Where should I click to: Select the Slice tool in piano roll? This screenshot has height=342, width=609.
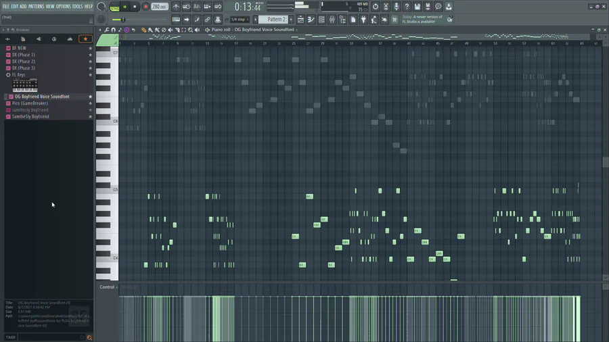click(177, 30)
